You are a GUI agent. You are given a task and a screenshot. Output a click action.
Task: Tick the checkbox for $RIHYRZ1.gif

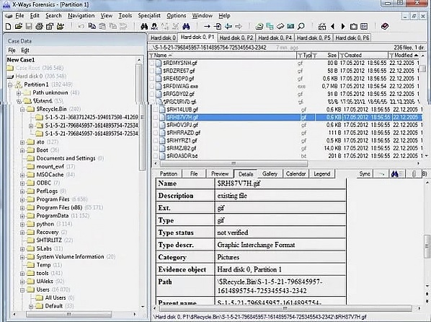click(x=156, y=141)
